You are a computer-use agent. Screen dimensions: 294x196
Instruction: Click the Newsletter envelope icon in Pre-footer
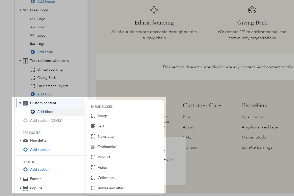coord(25,141)
